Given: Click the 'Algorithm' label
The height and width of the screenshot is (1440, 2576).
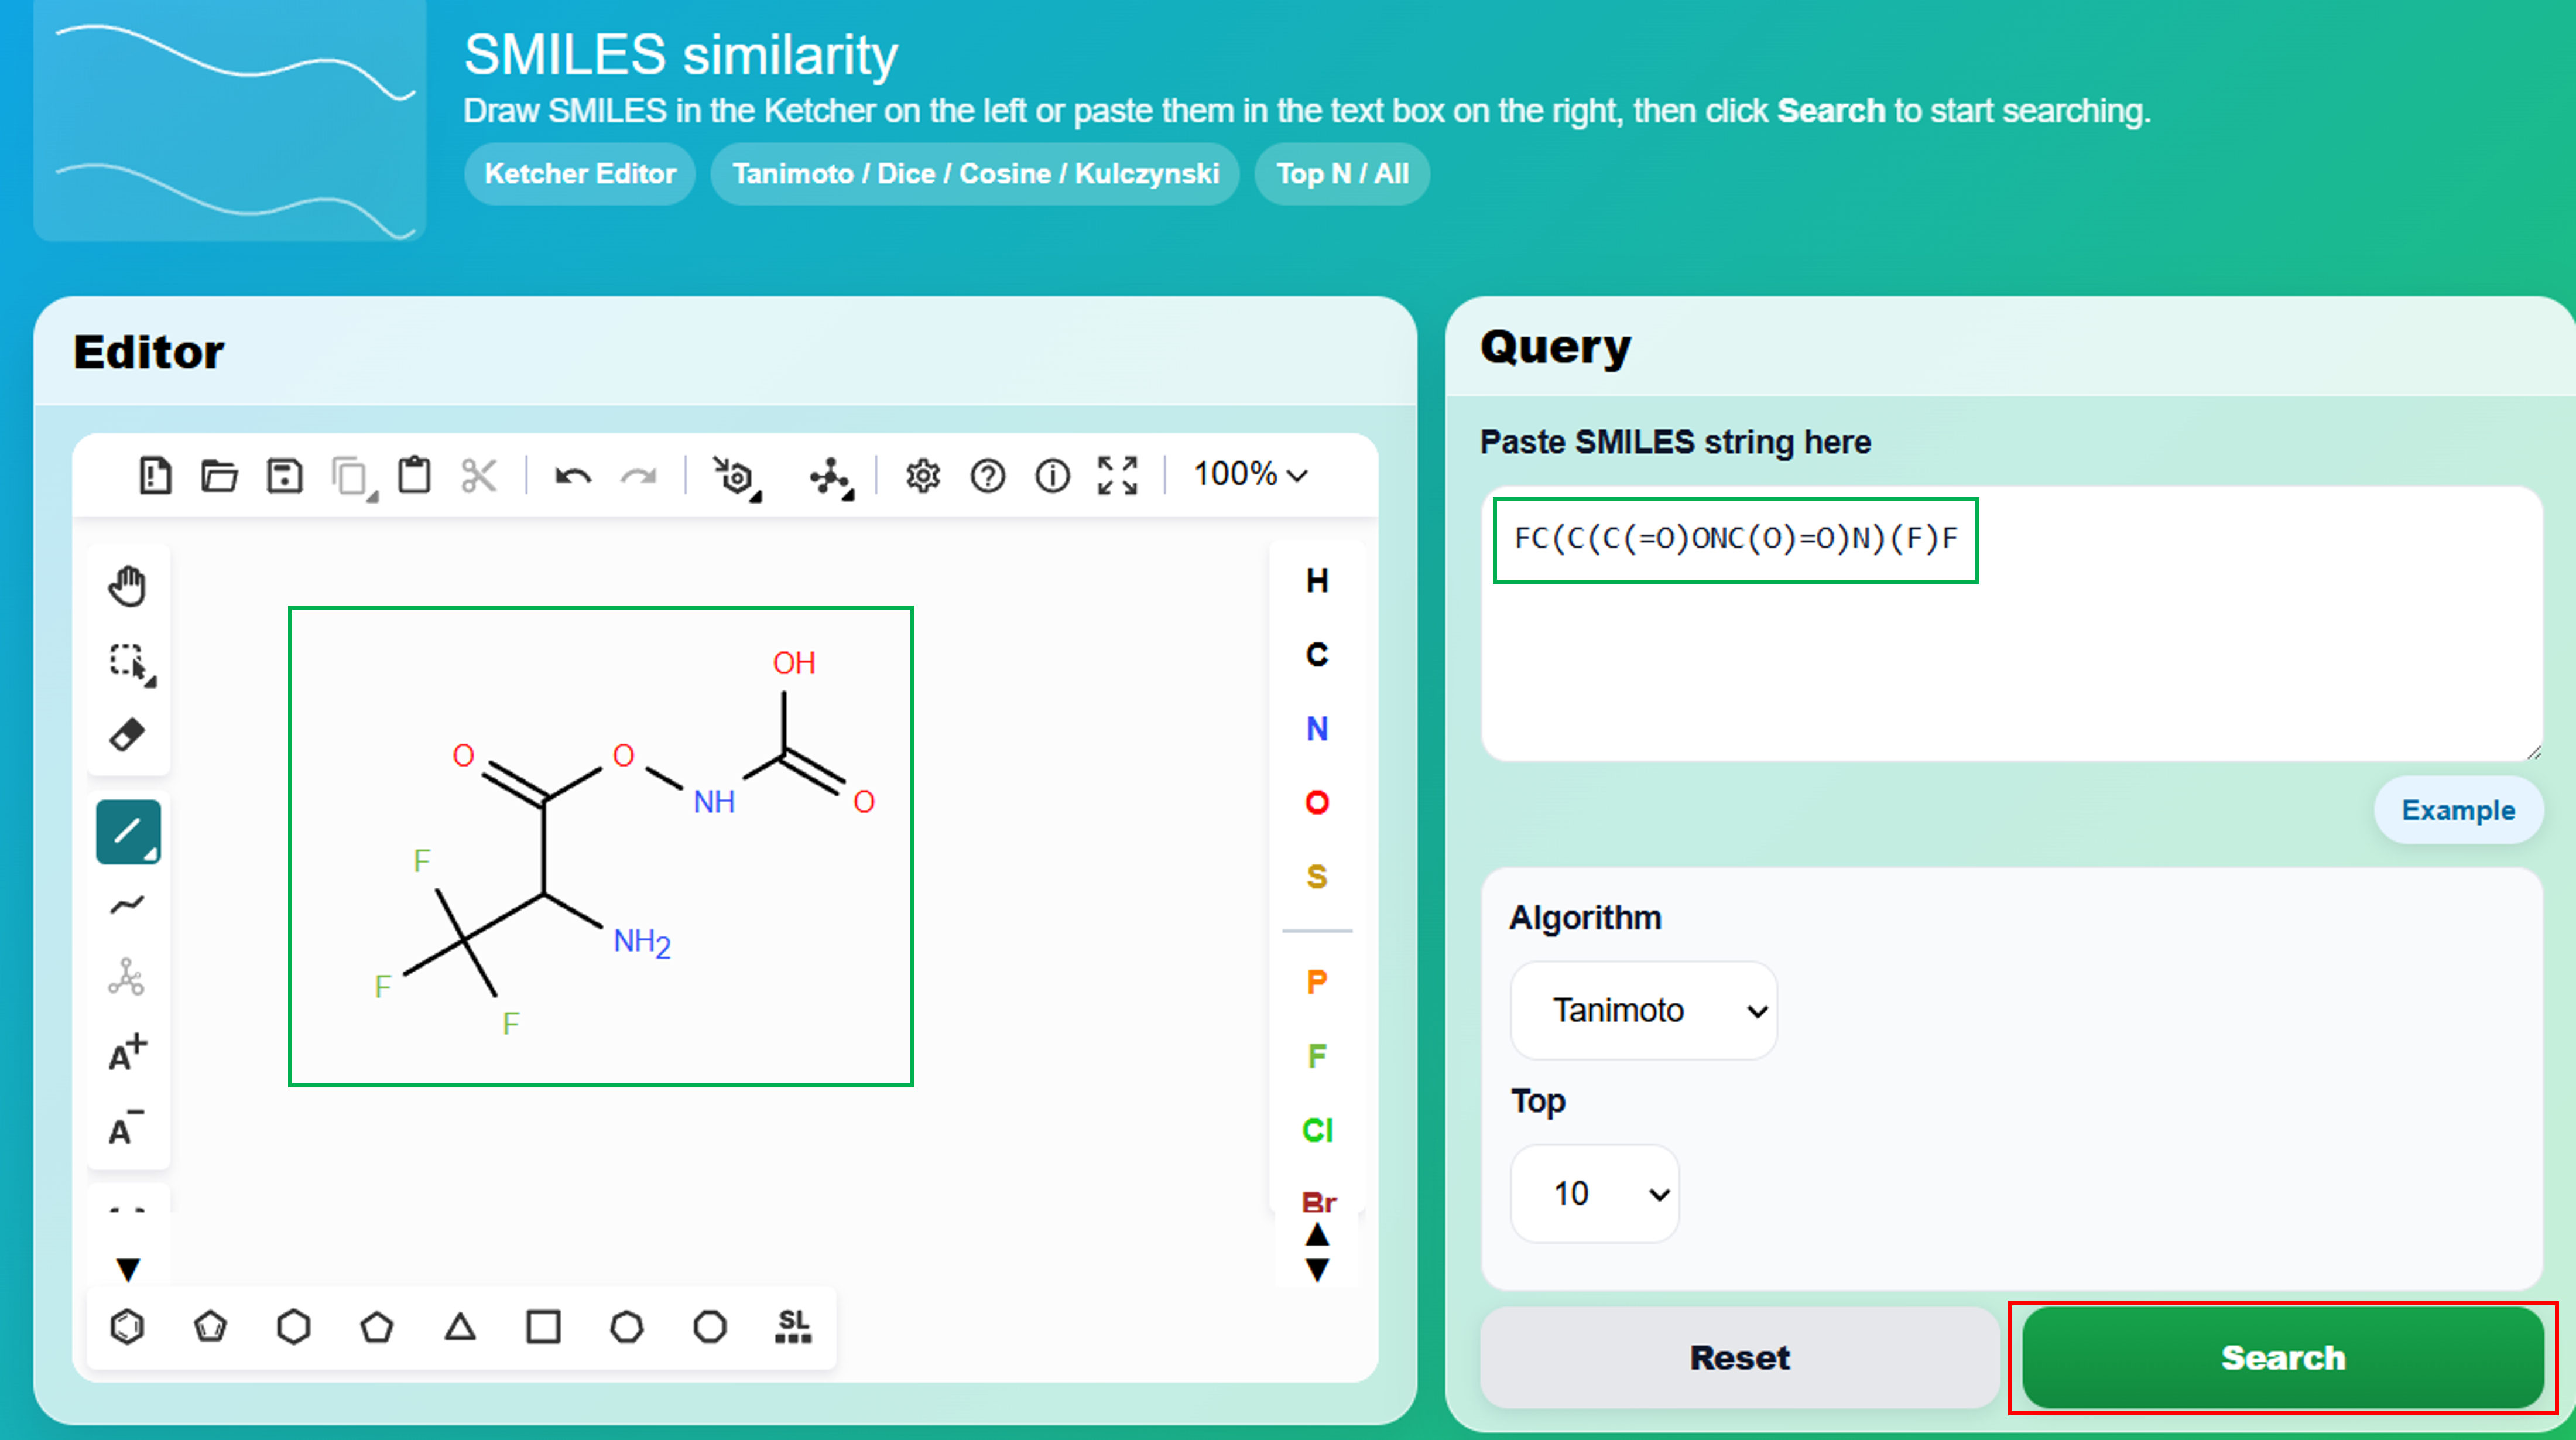Looking at the screenshot, I should tap(1585, 918).
